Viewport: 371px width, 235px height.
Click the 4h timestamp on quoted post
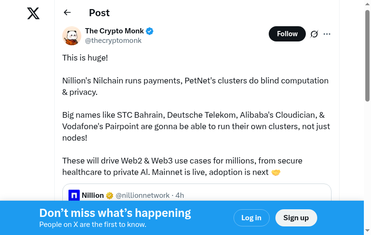(x=180, y=195)
